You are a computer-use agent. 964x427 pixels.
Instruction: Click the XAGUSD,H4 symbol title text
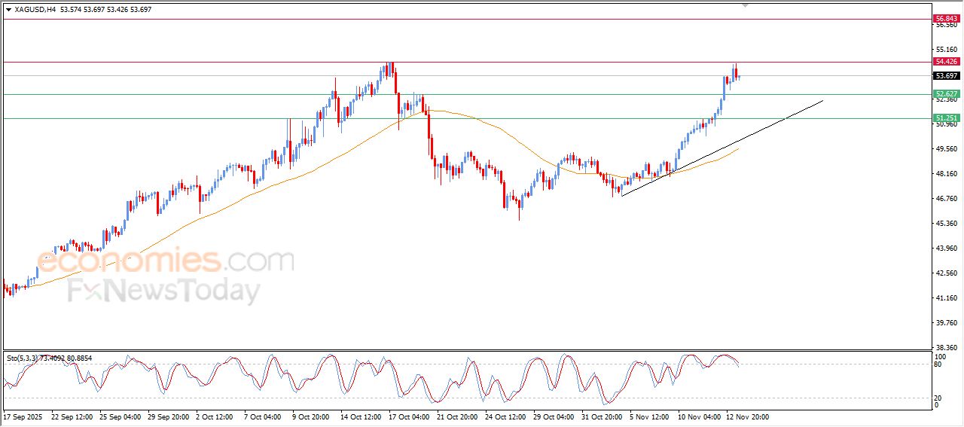pos(35,10)
